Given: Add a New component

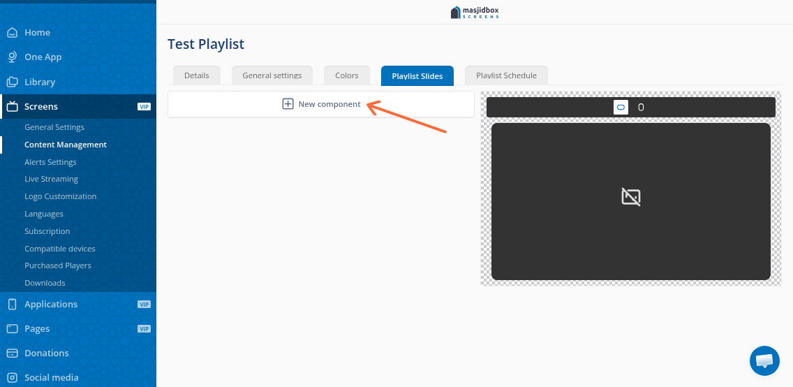Looking at the screenshot, I should click(x=321, y=104).
